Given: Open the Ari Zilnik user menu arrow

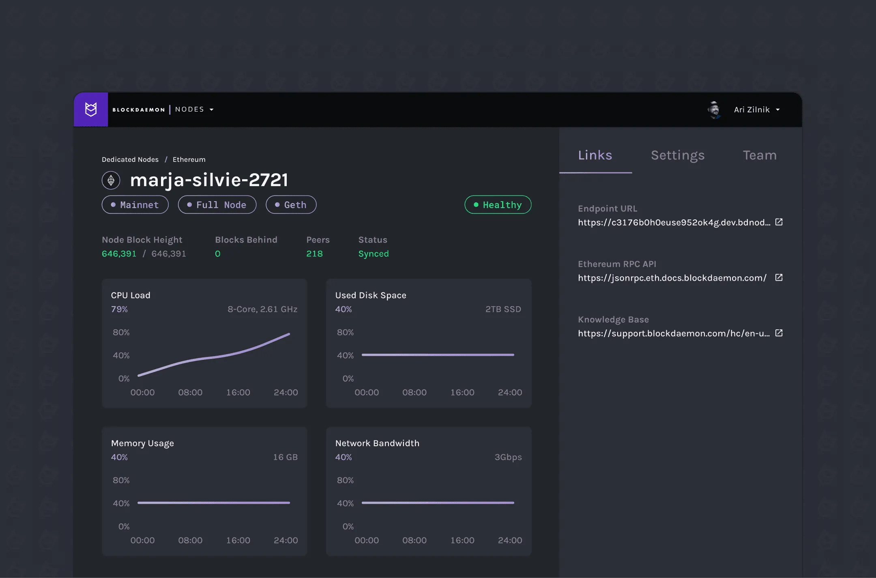Looking at the screenshot, I should [x=777, y=110].
